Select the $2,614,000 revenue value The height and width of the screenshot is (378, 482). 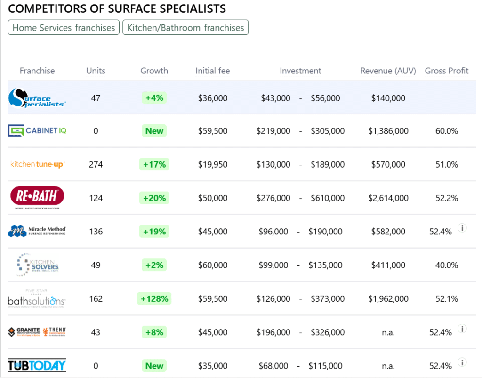[x=388, y=198]
